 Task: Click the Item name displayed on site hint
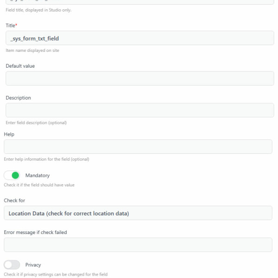click(x=32, y=51)
